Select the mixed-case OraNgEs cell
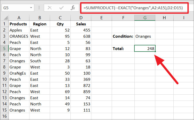The width and height of the screenshot is (194, 120). pos(19,73)
